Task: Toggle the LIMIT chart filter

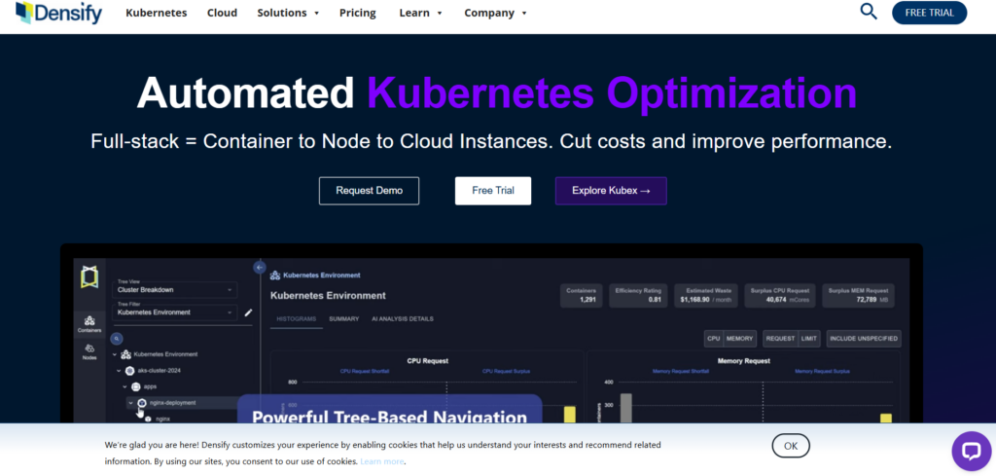Action: pos(809,339)
